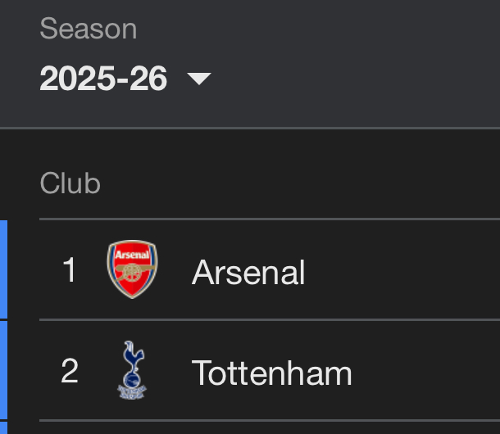Click the Season label
Viewport: 500px width, 434px height.
point(88,29)
